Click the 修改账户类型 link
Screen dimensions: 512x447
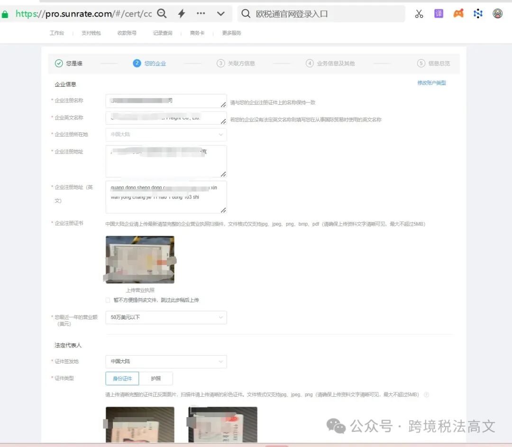[x=432, y=82]
